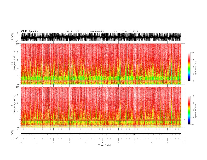The width and height of the screenshot is (207, 160).
Task: Click inside the ch.1 spectrogram panel
Action: click(101, 64)
